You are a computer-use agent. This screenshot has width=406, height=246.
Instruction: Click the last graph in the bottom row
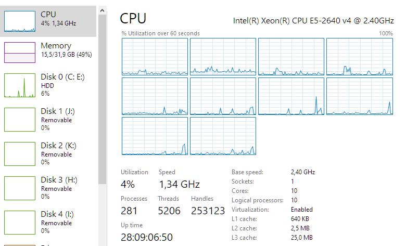[223, 136]
